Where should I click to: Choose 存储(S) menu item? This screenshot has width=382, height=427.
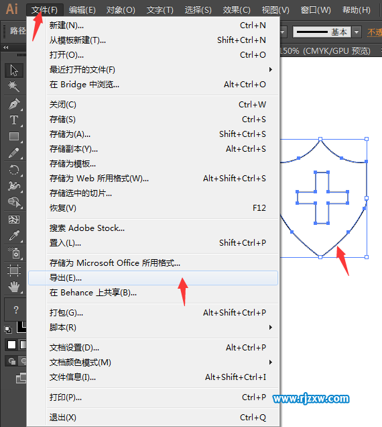[153, 120]
